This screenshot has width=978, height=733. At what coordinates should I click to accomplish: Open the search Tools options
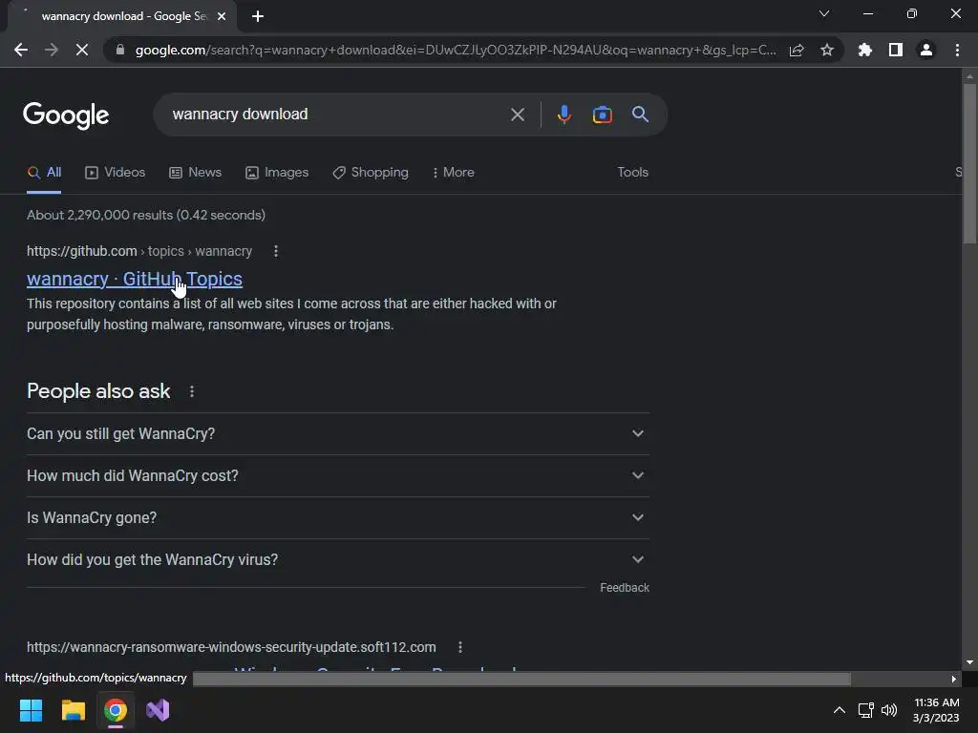tap(632, 172)
